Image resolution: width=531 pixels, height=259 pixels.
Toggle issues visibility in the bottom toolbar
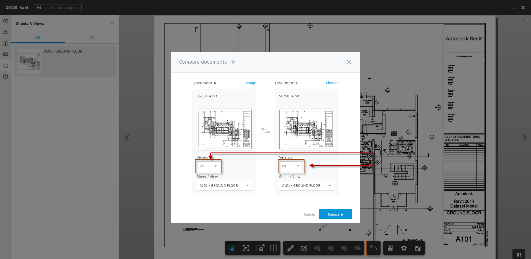331,248
